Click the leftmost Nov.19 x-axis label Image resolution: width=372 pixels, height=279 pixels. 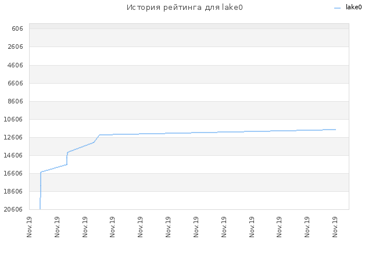click(29, 227)
